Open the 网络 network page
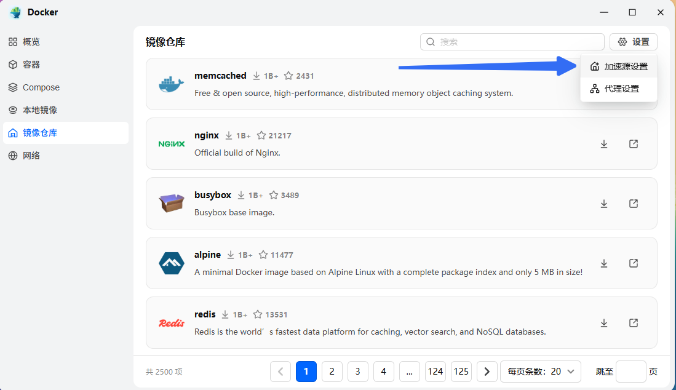This screenshot has width=676, height=390. [66, 156]
